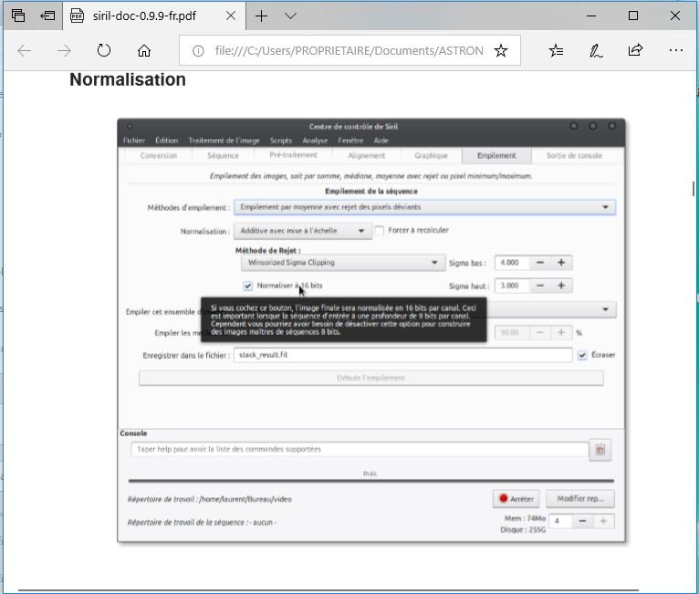
Task: Go back with the browser back arrow
Action: pos(24,51)
